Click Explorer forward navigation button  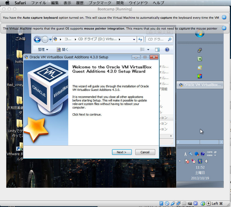(45, 39)
